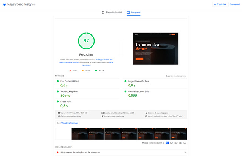
Task: Click the Limitazione personalizzata link
Action: click(114, 116)
